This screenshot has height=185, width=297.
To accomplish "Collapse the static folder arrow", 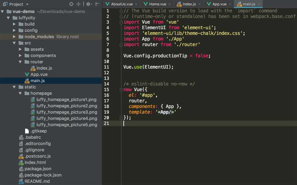I will pos(14,87).
